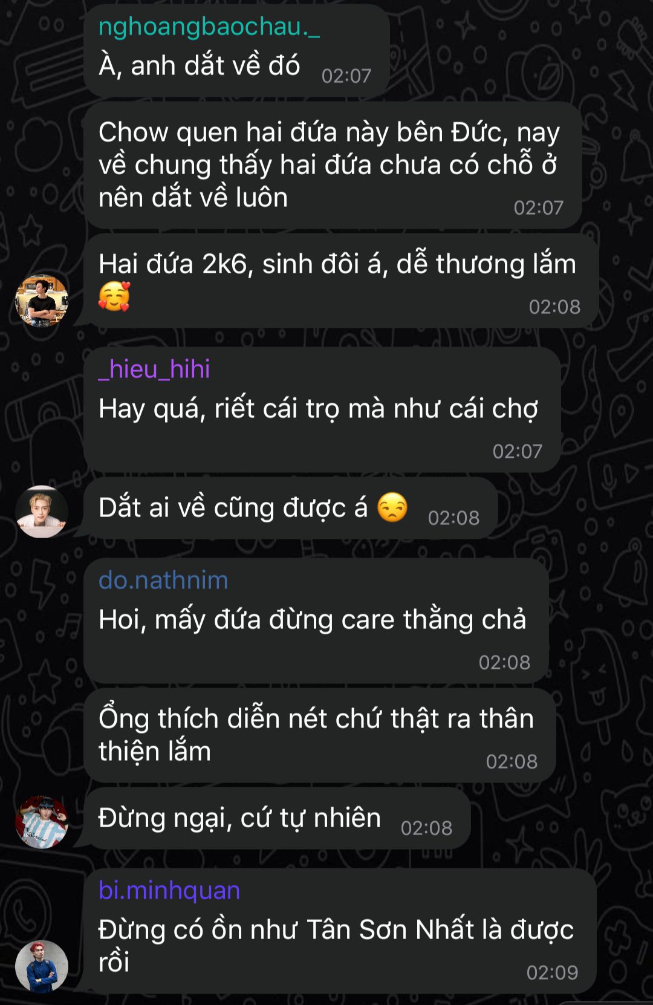Select 'Đừng ngại, cứ tự nhiên' message
653x1005 pixels.
277,818
